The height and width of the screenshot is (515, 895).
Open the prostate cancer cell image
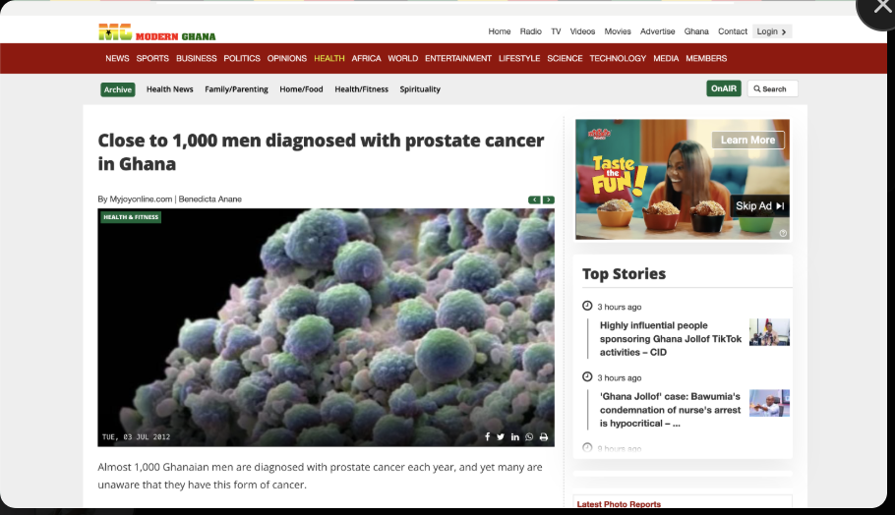pyautogui.click(x=326, y=327)
